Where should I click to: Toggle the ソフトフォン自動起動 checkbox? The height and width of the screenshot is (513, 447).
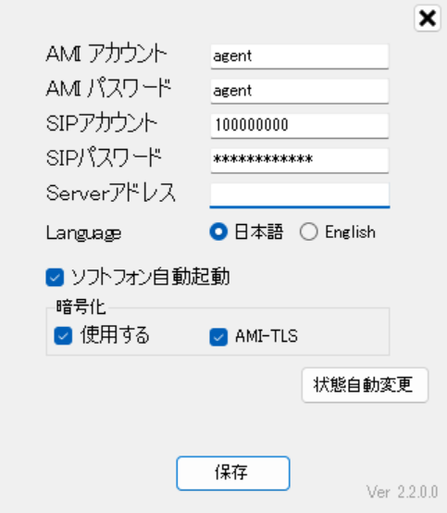coord(55,278)
